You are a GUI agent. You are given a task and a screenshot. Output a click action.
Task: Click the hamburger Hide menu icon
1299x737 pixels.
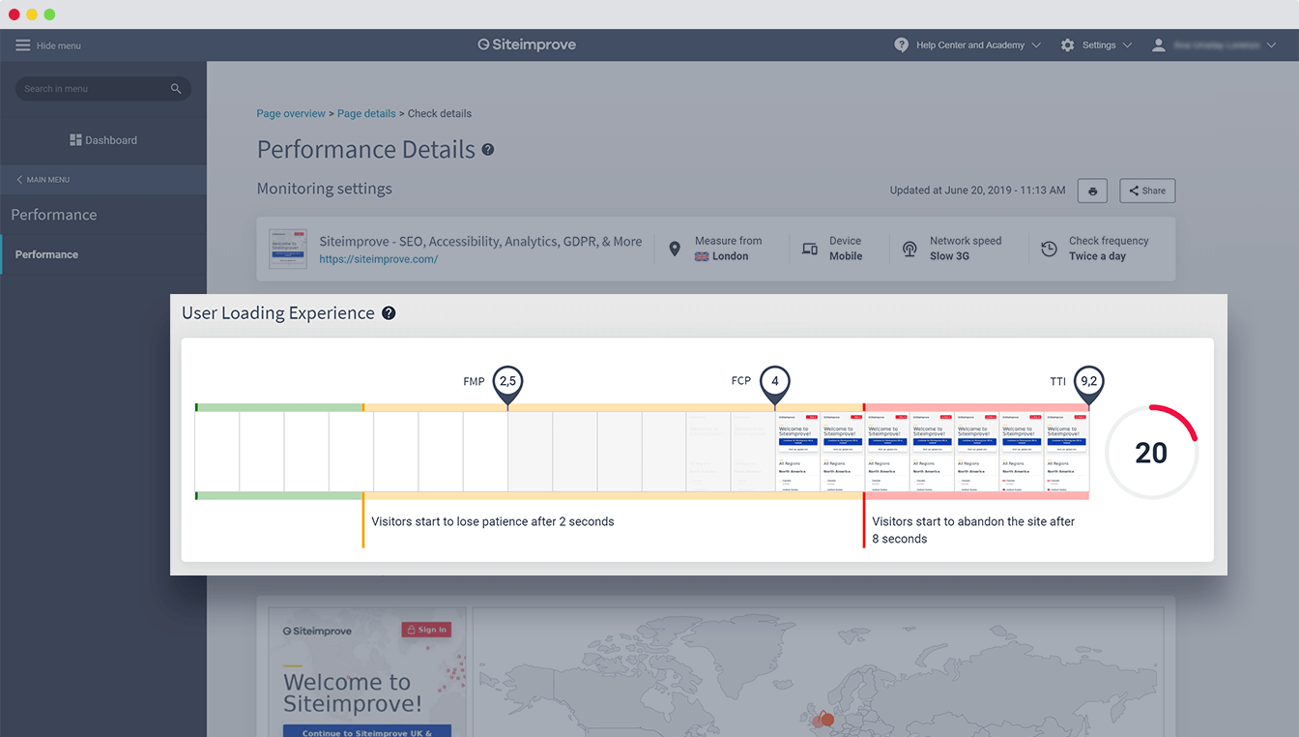point(23,45)
